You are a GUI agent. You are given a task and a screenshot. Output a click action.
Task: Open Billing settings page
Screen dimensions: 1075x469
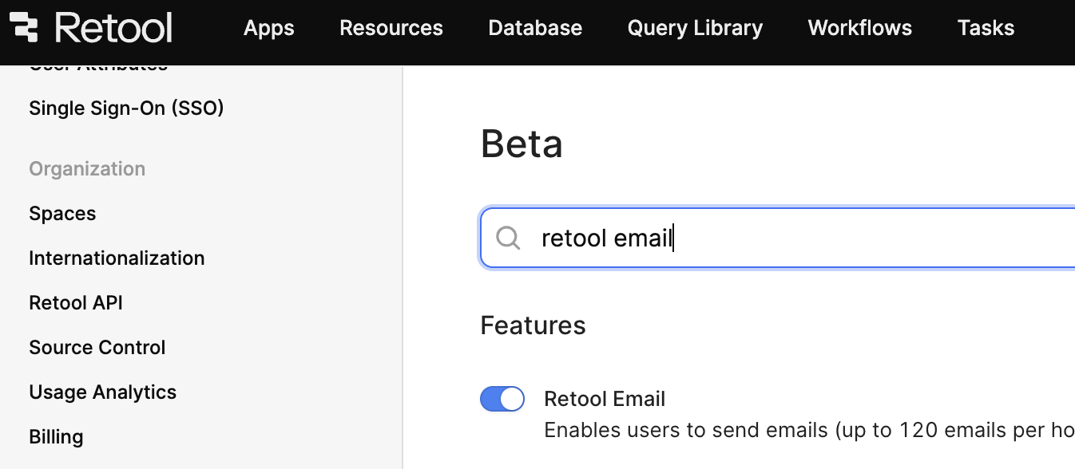[56, 437]
